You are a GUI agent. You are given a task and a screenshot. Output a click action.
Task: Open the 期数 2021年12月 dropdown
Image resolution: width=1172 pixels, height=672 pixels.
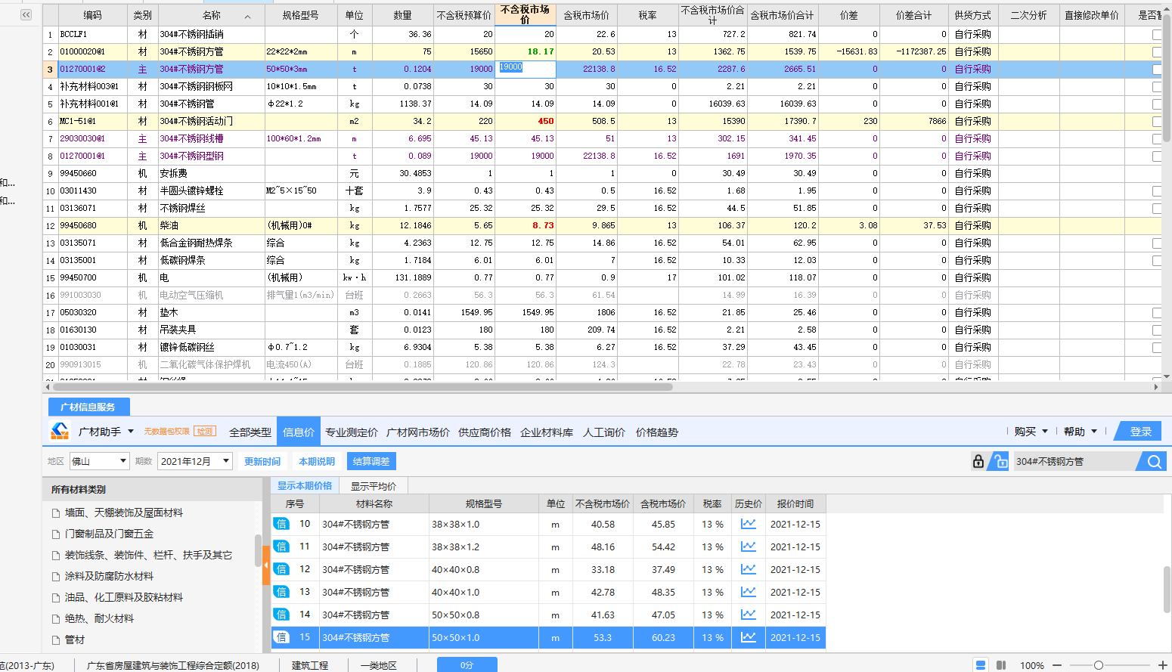tap(195, 461)
